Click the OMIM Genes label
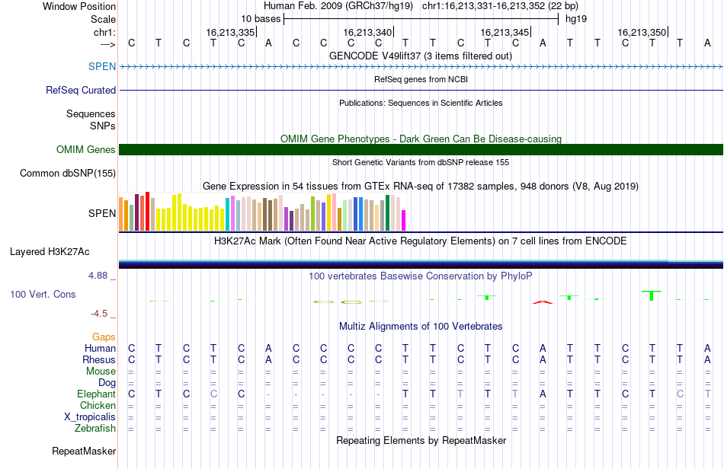 86,149
